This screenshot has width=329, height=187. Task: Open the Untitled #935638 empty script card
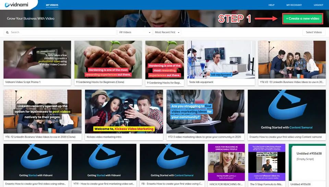307,162
